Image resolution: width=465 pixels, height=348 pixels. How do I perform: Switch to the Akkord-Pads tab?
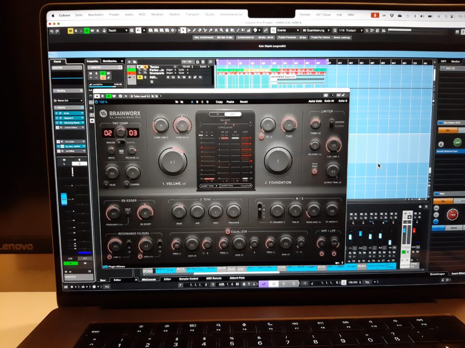point(237,278)
